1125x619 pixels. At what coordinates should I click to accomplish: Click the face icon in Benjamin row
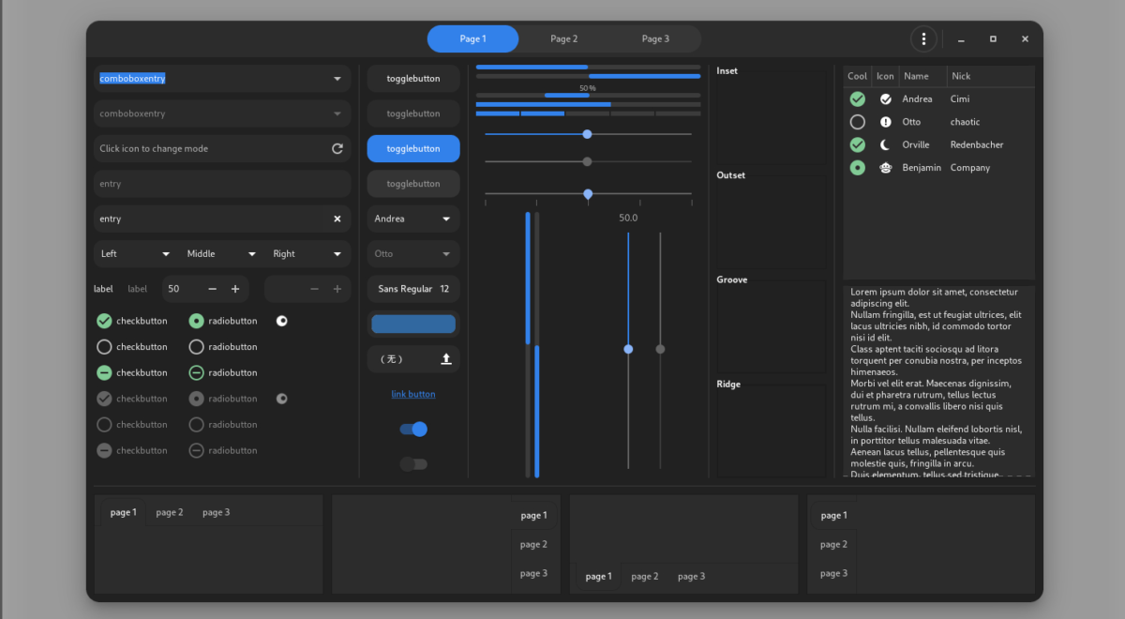point(886,168)
